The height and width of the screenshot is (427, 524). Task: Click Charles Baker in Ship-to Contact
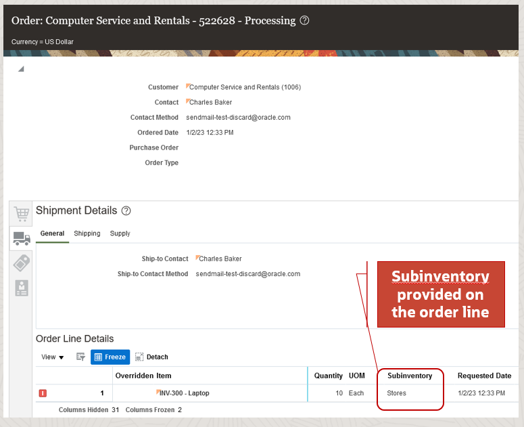(220, 259)
